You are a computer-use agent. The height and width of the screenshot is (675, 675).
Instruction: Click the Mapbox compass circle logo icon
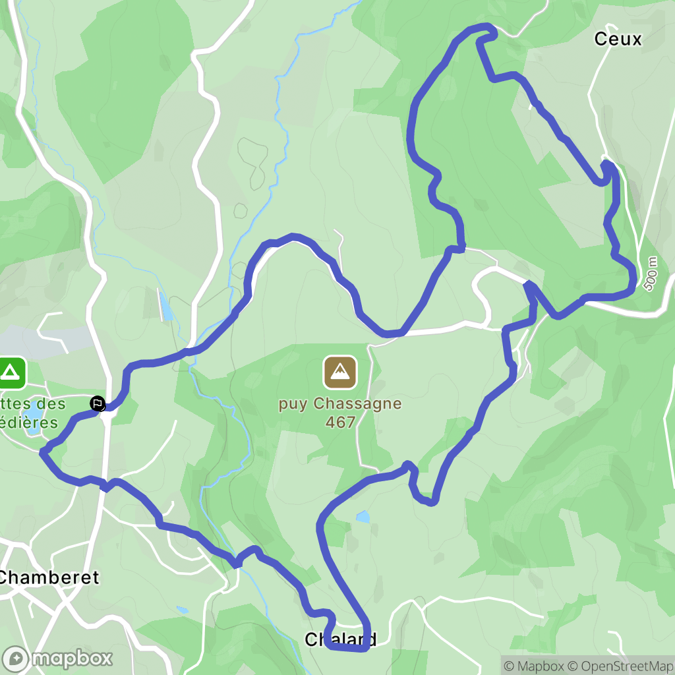pos(15,659)
